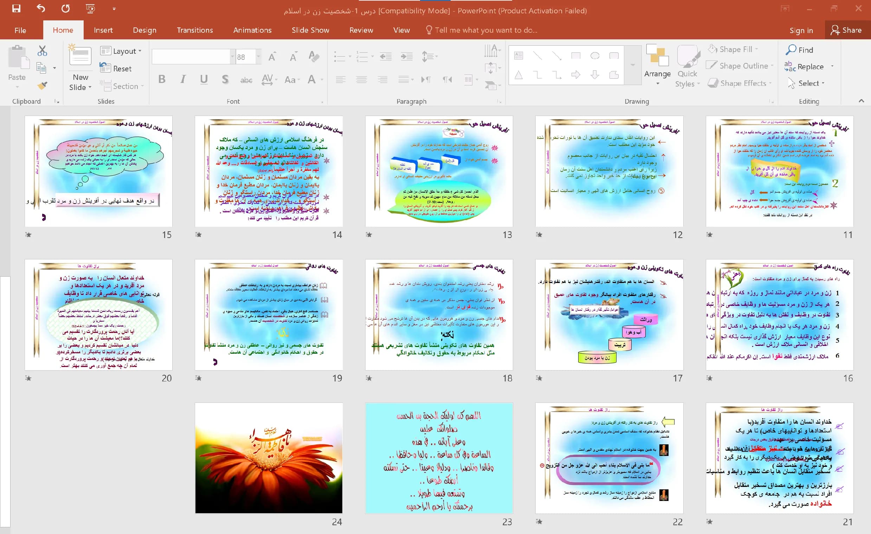Start slideshow from beginning icon
This screenshot has width=871, height=534.
point(90,8)
